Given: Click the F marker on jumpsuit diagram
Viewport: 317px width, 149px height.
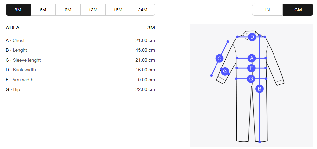Looking at the screenshot, I should pos(251,68).
